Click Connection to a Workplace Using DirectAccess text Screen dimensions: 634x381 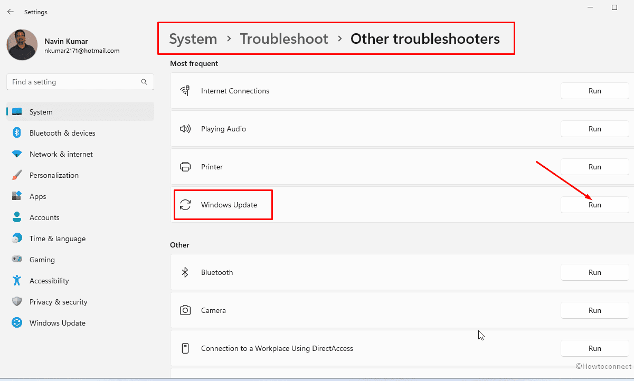click(x=277, y=348)
